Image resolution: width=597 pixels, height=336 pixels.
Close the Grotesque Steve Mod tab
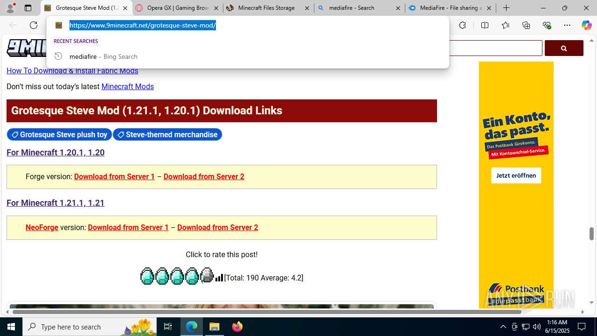[125, 8]
